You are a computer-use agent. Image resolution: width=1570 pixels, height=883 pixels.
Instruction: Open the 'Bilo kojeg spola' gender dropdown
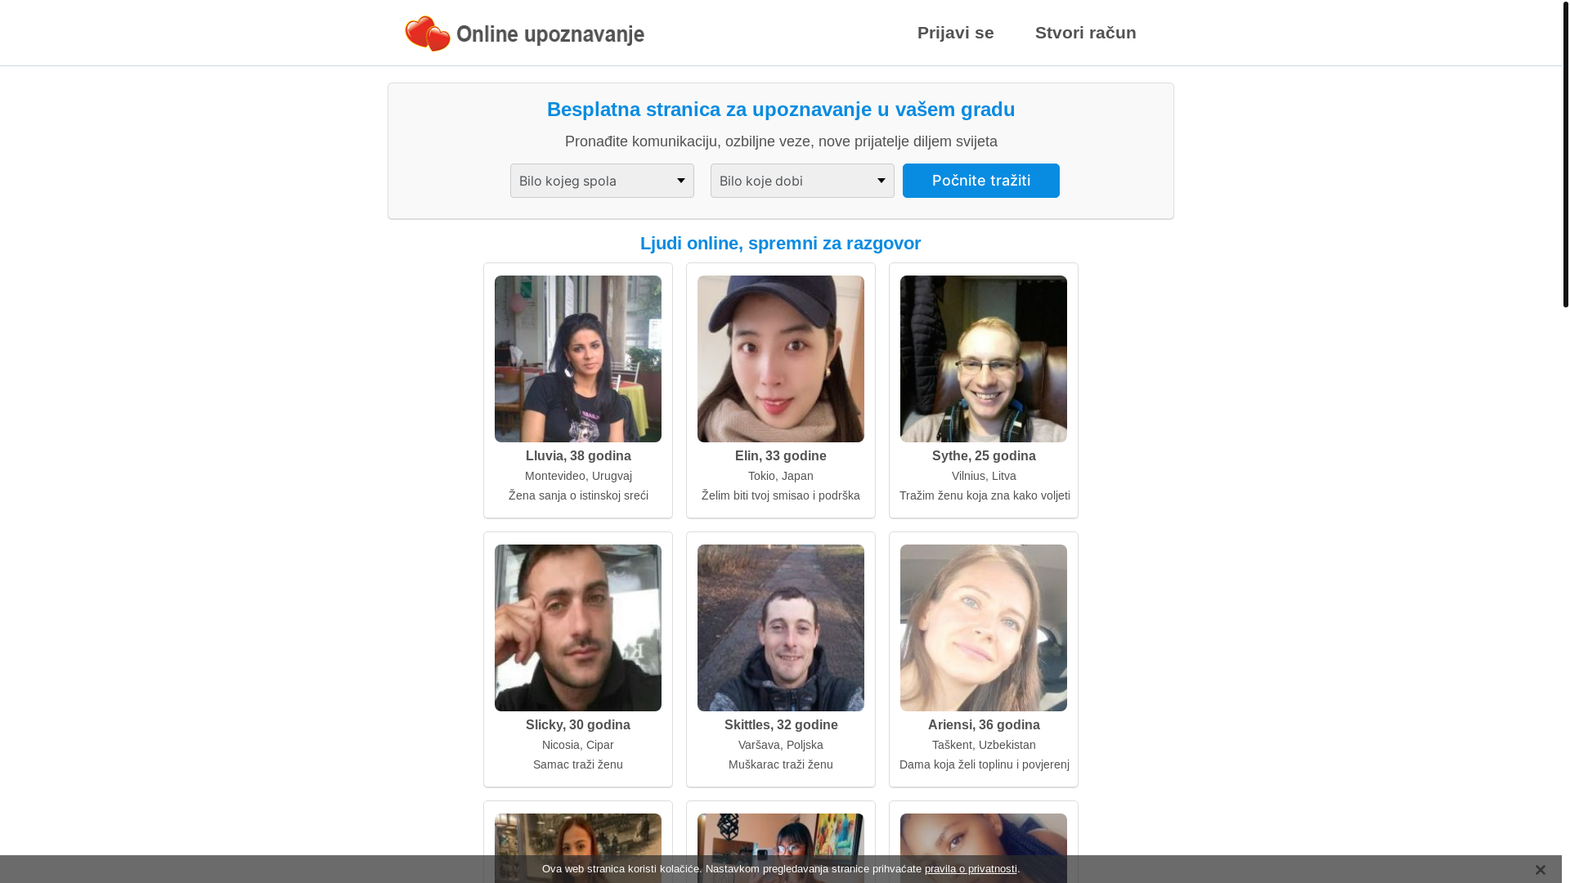(602, 181)
